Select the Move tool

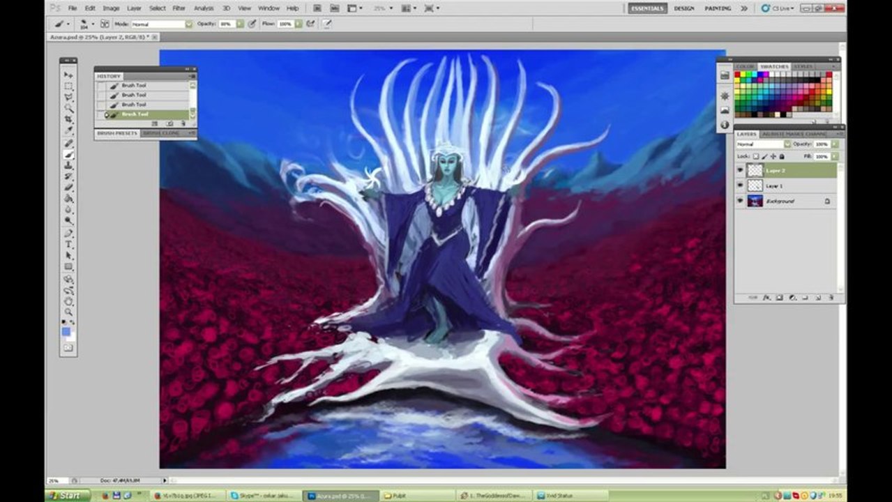coord(68,75)
